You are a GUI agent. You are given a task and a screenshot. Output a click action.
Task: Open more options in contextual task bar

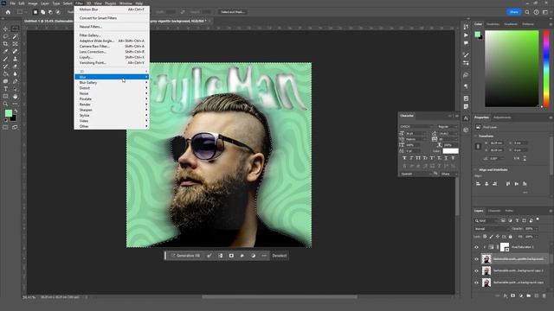[x=264, y=256]
